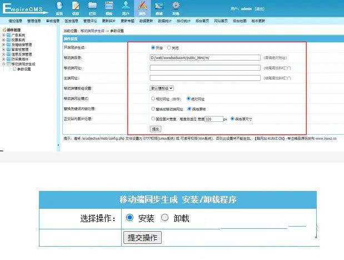The image size is (344, 260).
Task: Expand the 友情链接管理 tree node
Action: [3, 45]
